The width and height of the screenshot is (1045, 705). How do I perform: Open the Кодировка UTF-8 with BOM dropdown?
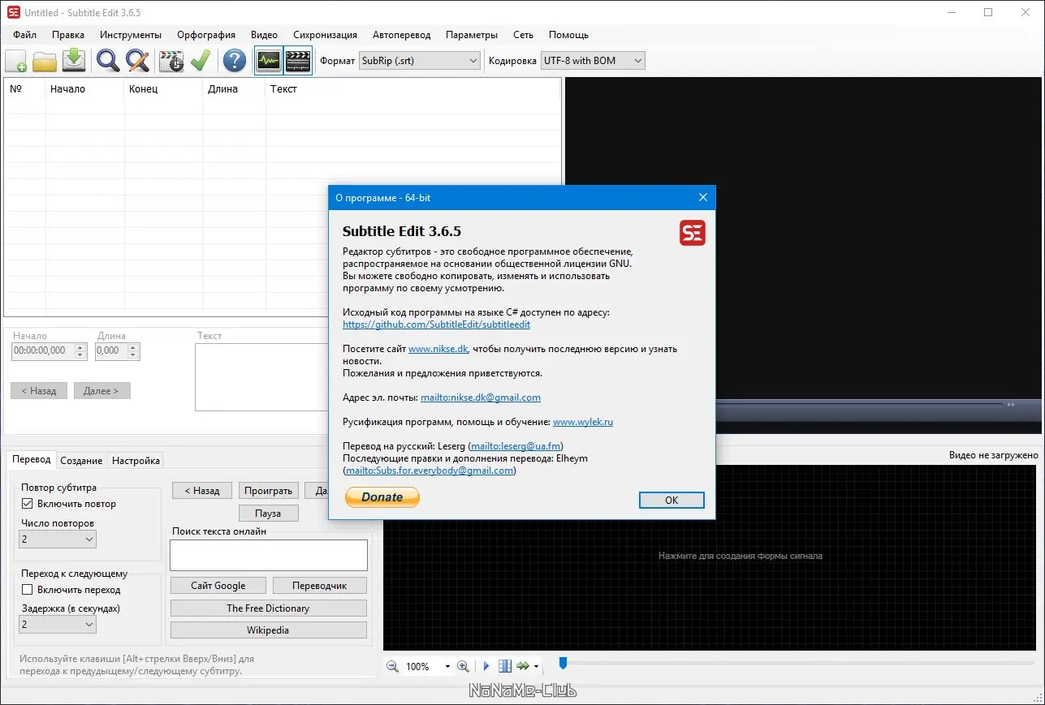pos(593,61)
